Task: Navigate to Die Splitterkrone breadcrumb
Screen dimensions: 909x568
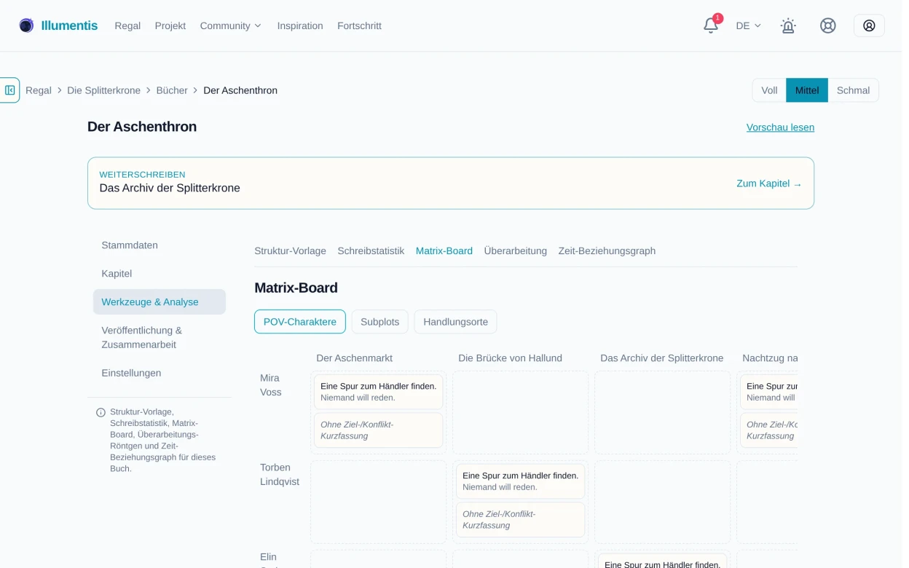Action: (104, 90)
